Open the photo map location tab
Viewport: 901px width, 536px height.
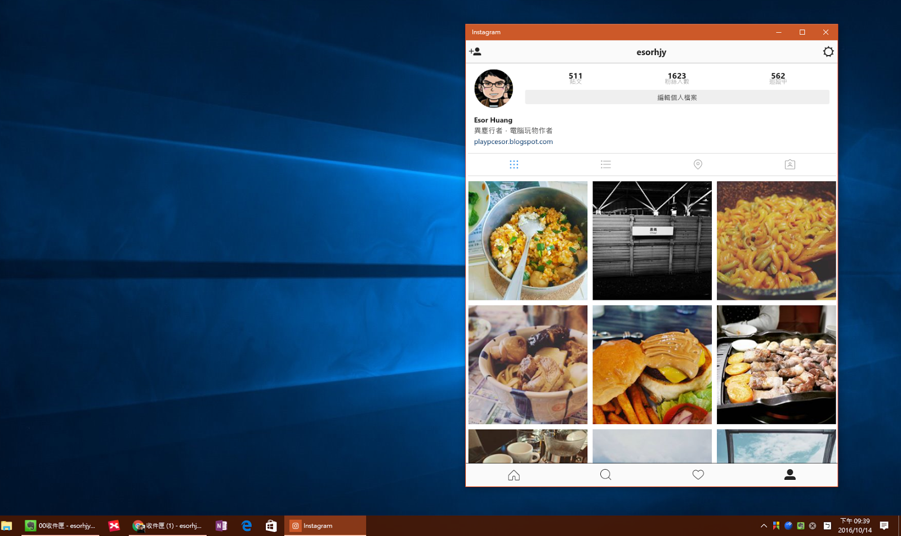pyautogui.click(x=698, y=164)
